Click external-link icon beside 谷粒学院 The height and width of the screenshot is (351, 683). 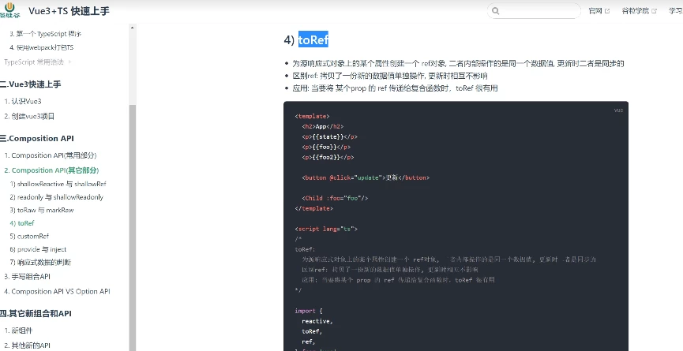point(654,11)
